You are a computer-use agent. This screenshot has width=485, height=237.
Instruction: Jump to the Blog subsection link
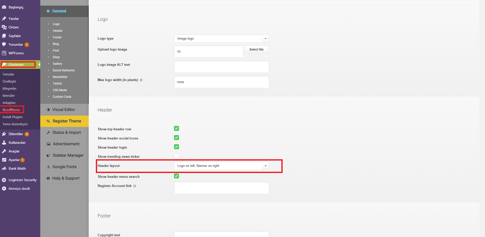[56, 44]
